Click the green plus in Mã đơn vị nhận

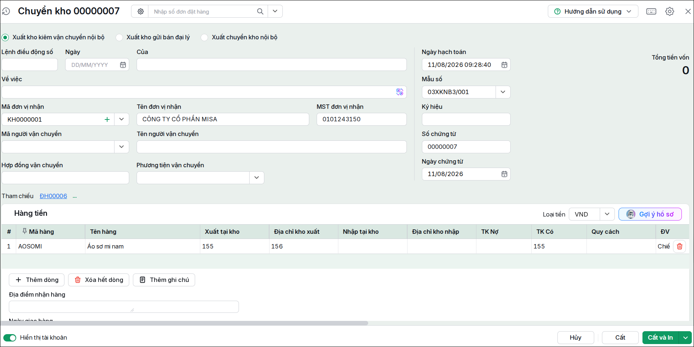107,119
